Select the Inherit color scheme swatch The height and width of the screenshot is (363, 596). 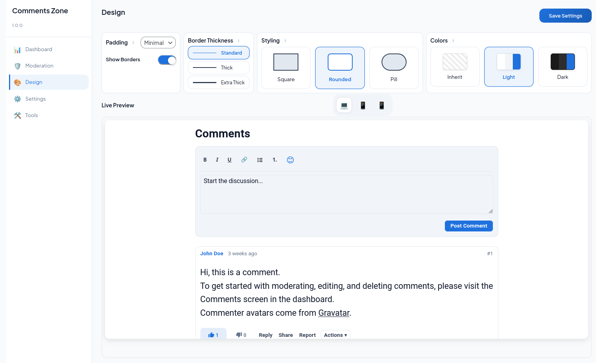pos(455,67)
